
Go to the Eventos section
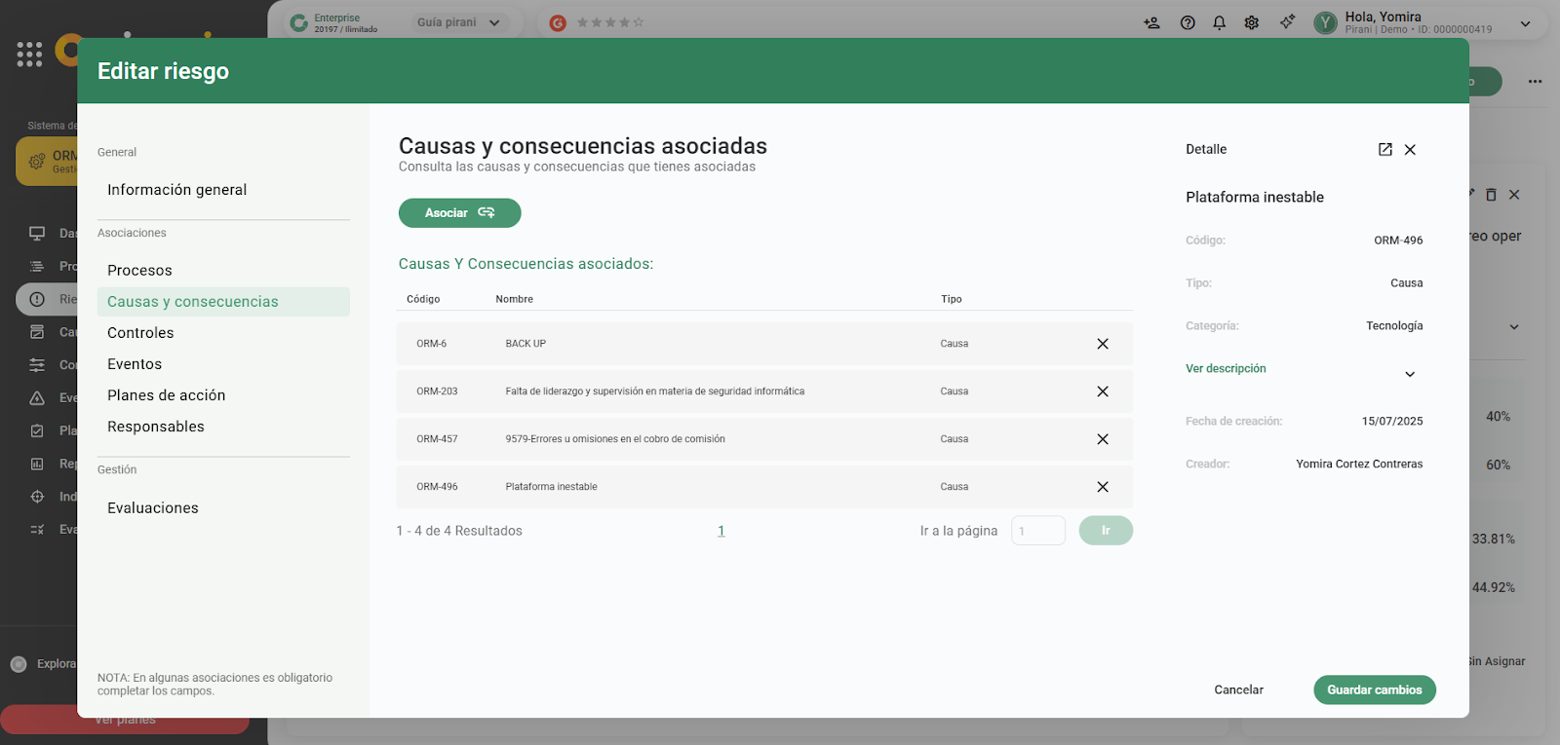click(135, 364)
